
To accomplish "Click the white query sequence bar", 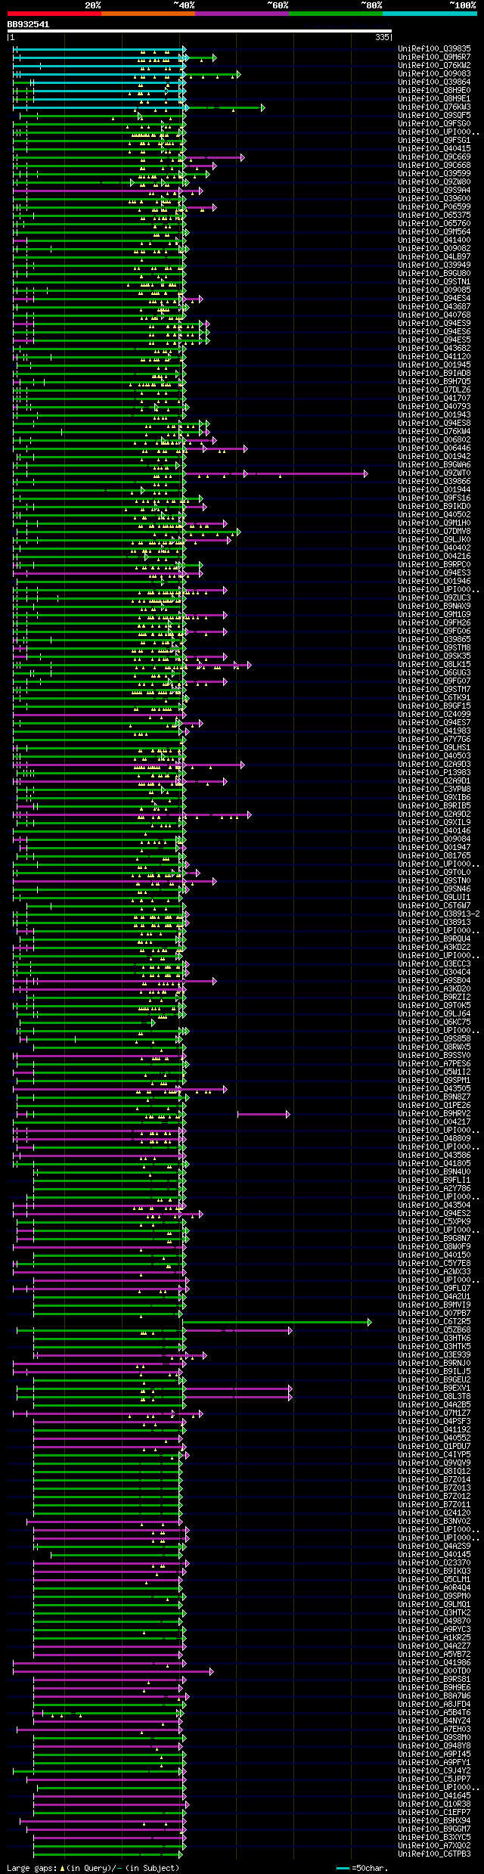I will click(200, 31).
